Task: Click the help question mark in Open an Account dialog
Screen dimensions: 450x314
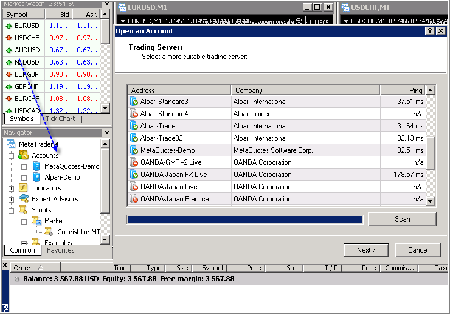Action: point(429,31)
